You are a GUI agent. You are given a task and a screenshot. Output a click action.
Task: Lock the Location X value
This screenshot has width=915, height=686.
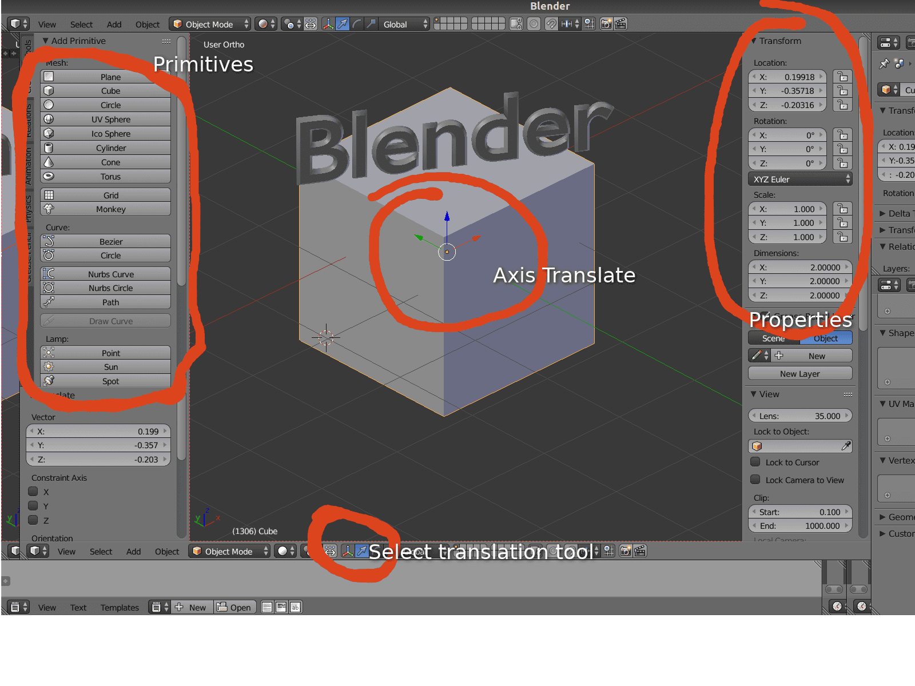pos(843,77)
